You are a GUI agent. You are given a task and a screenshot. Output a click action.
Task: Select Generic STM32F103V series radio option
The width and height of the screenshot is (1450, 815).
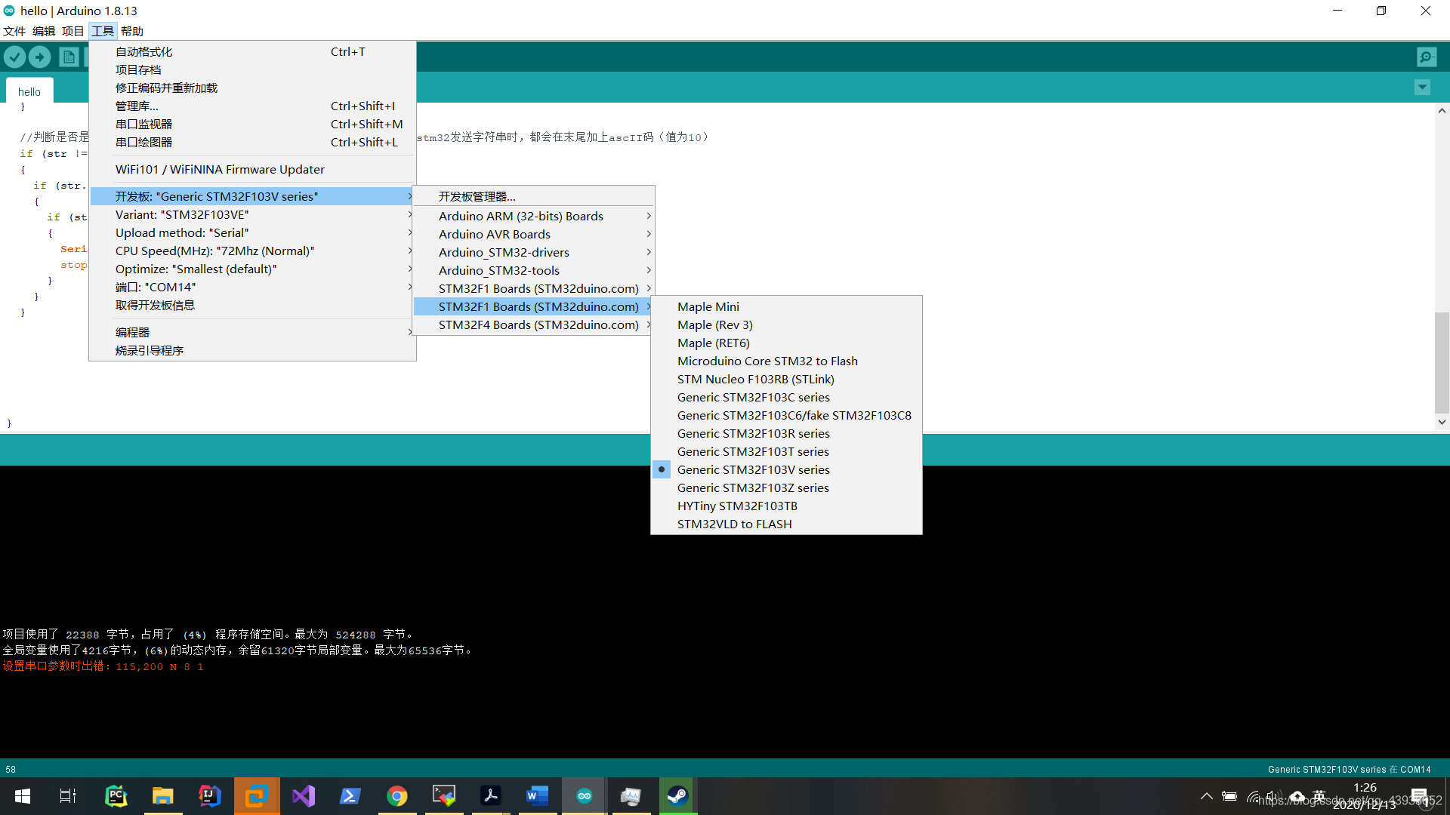786,469
